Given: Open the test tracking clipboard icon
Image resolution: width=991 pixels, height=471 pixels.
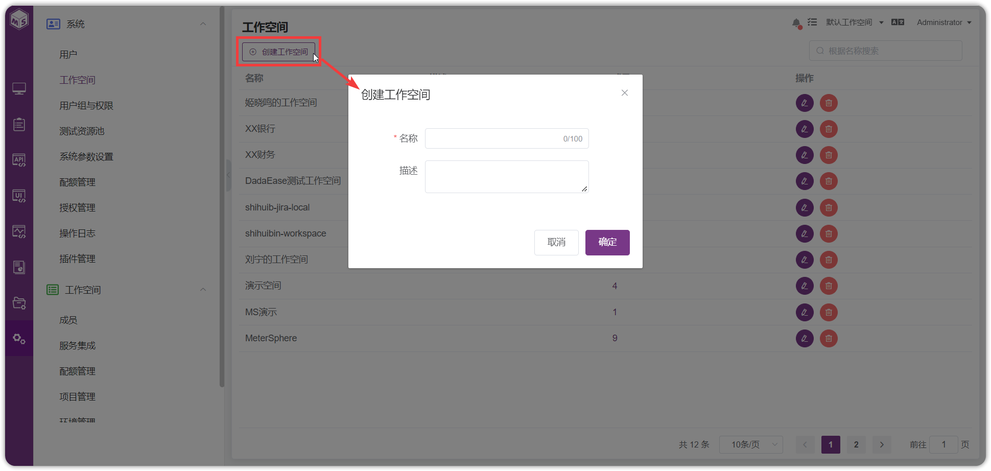Looking at the screenshot, I should (19, 124).
